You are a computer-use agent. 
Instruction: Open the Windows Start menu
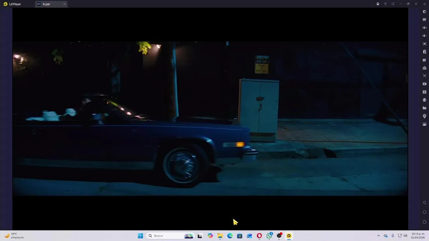(140, 236)
